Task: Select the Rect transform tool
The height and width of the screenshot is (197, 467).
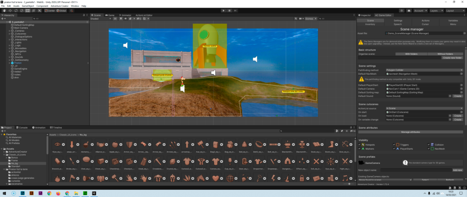Action: click(27, 10)
